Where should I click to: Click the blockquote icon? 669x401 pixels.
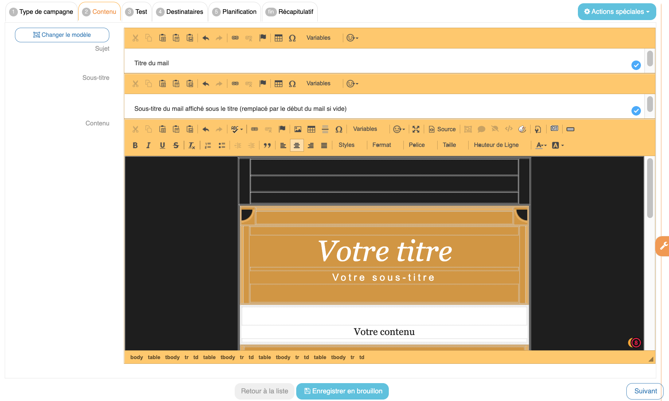[267, 145]
